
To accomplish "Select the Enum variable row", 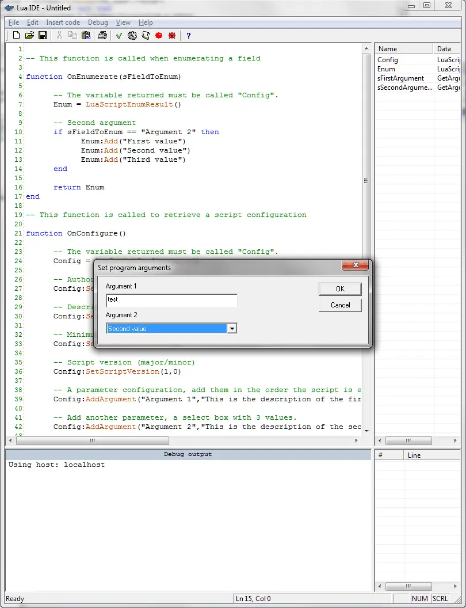I will [x=418, y=69].
